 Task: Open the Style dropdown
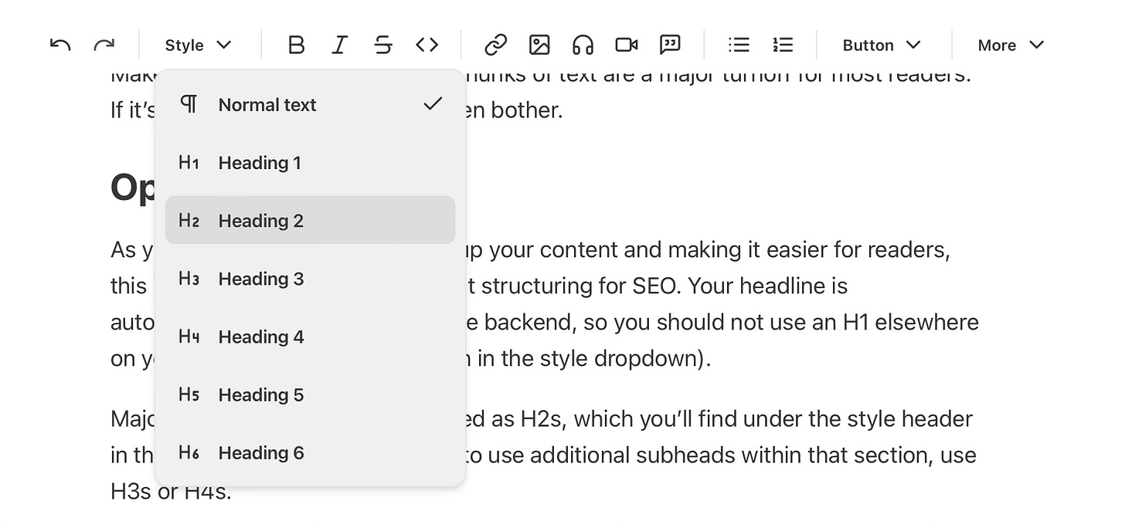197,45
